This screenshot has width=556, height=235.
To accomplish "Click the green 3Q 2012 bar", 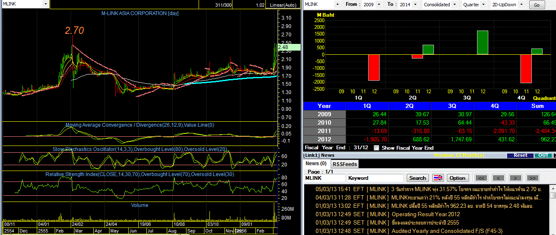I will (482, 43).
